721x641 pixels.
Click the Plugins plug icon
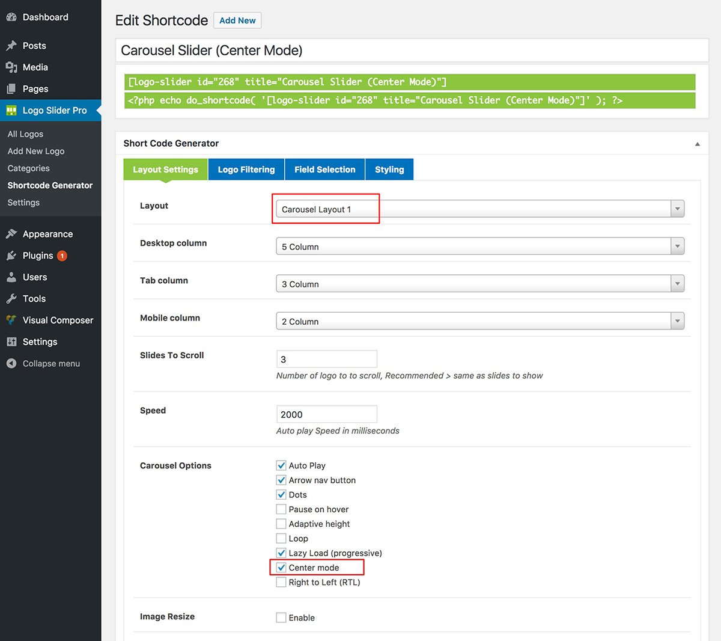coord(11,256)
